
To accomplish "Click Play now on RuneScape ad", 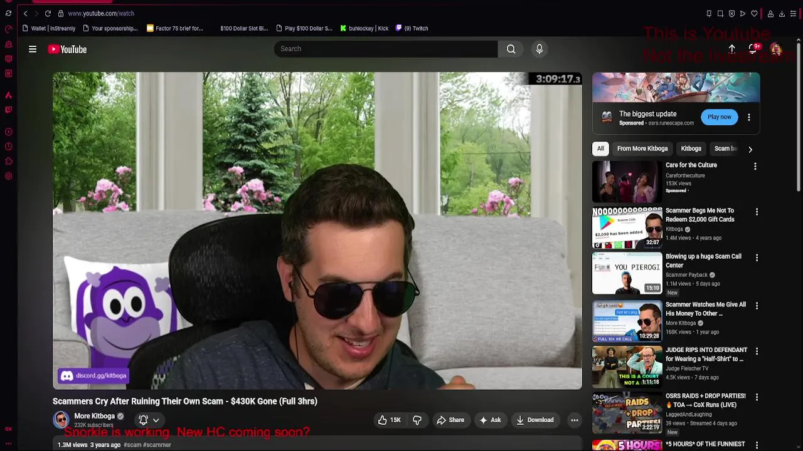I will tap(720, 117).
